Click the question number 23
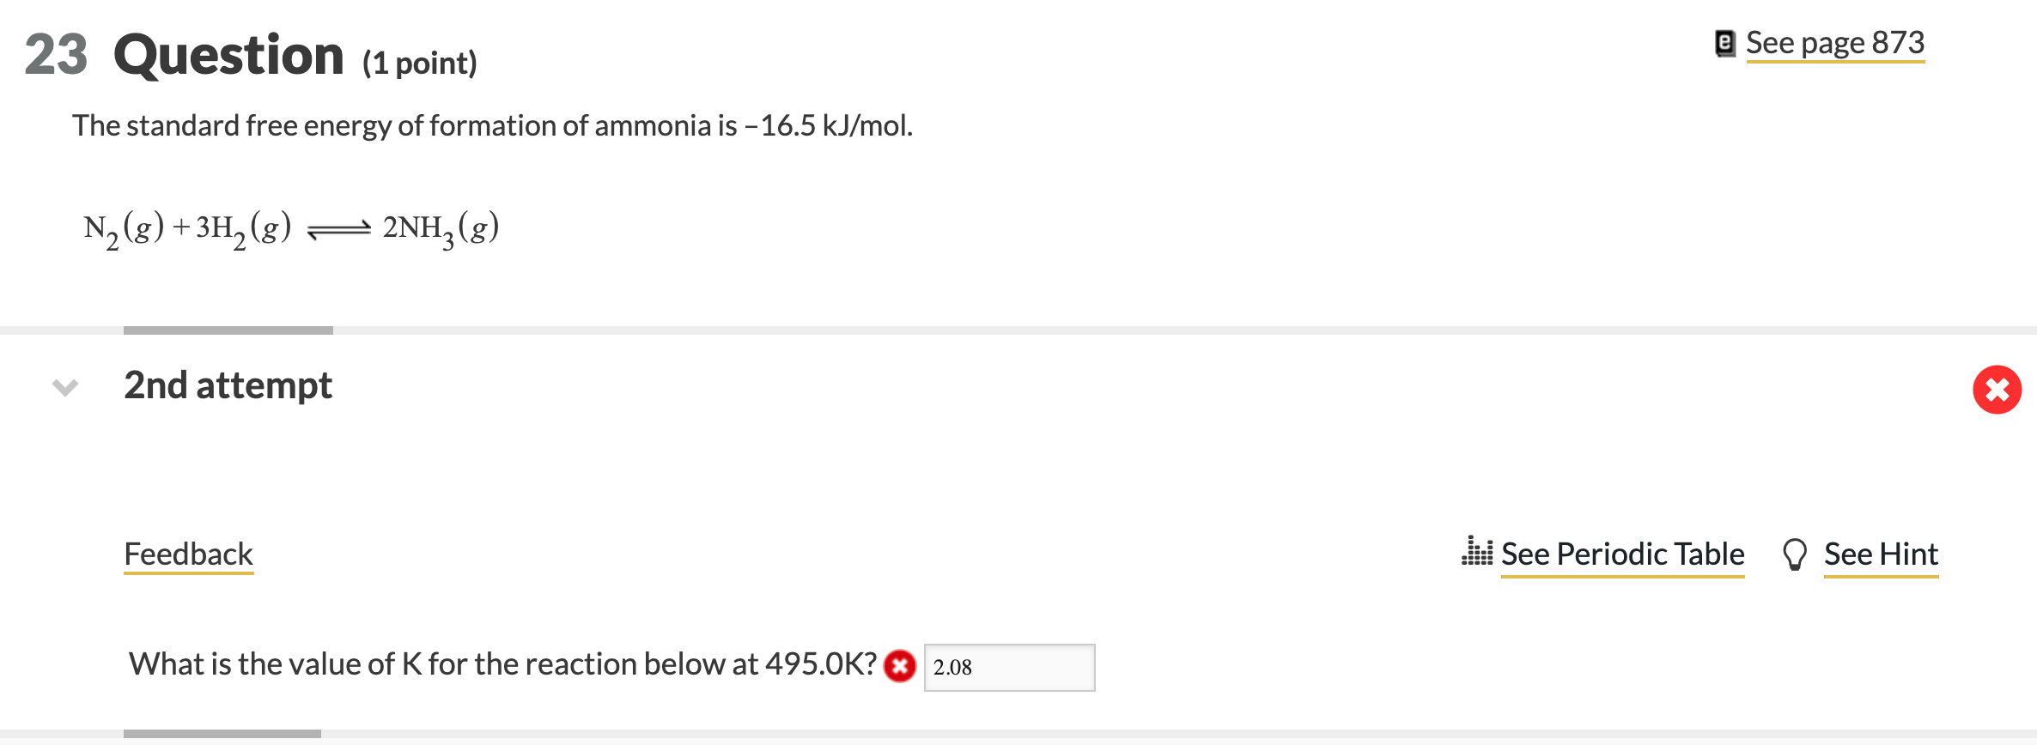The width and height of the screenshot is (2037, 745). [x=56, y=55]
